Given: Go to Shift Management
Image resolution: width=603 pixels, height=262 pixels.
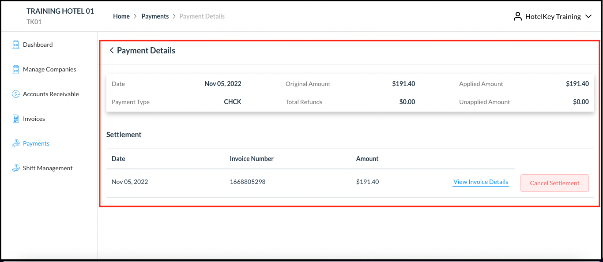Looking at the screenshot, I should click(x=48, y=168).
